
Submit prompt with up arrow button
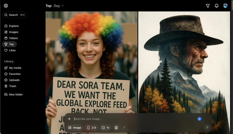[x=207, y=128]
